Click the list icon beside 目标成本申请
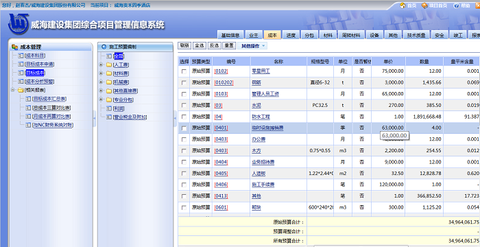The width and height of the screenshot is (480, 247). pyautogui.click(x=21, y=64)
